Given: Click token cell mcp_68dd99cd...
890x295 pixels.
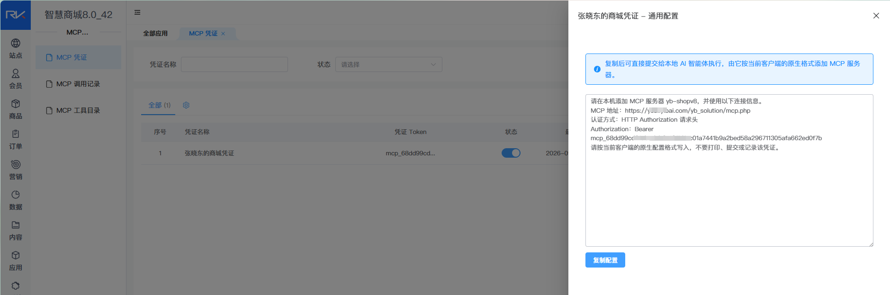Looking at the screenshot, I should 410,153.
